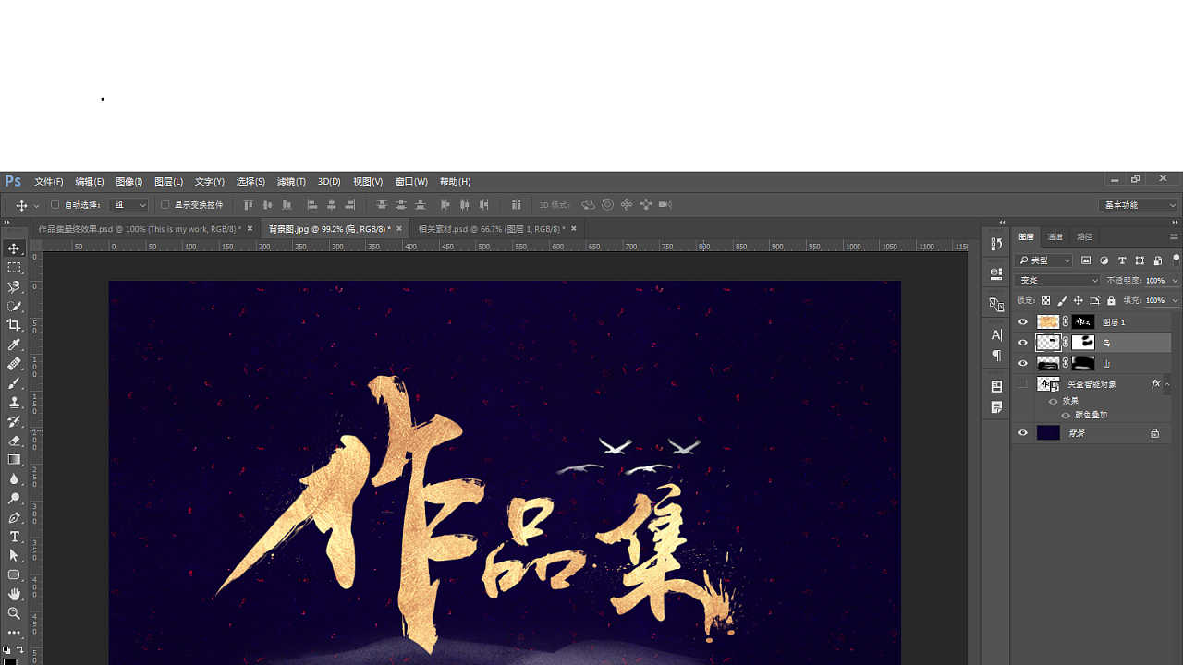Select the Quick Selection tool
Image resolution: width=1183 pixels, height=665 pixels.
pos(14,306)
